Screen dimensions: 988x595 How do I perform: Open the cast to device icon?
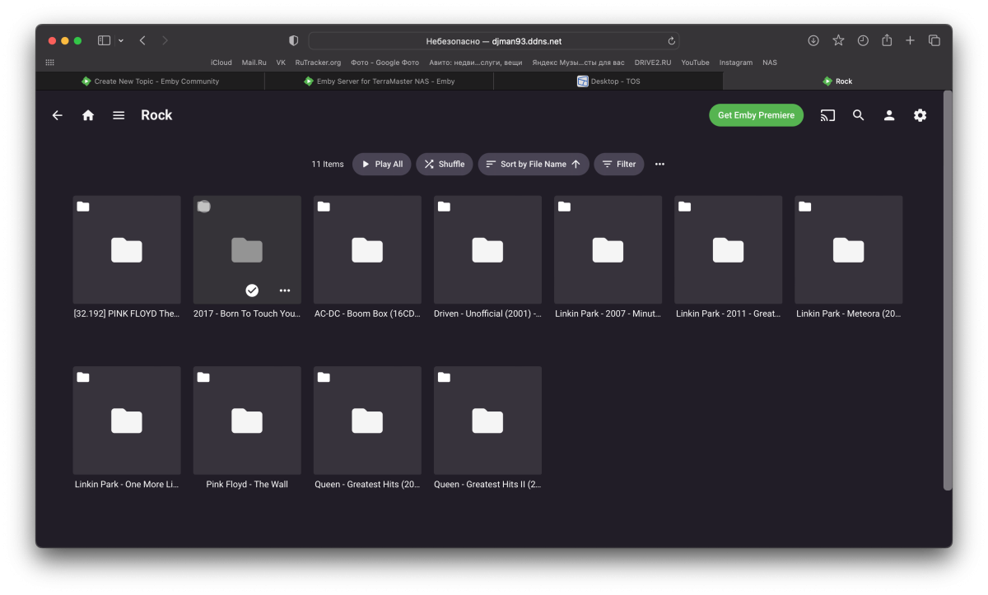(x=827, y=115)
